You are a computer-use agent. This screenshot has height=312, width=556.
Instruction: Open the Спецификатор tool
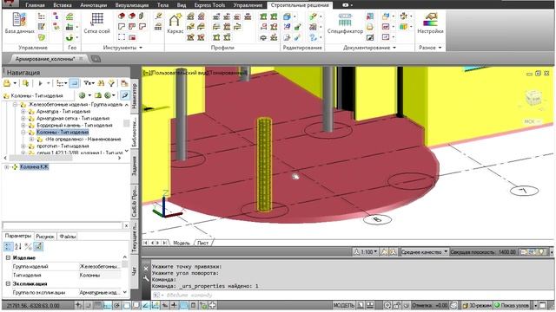(x=345, y=23)
